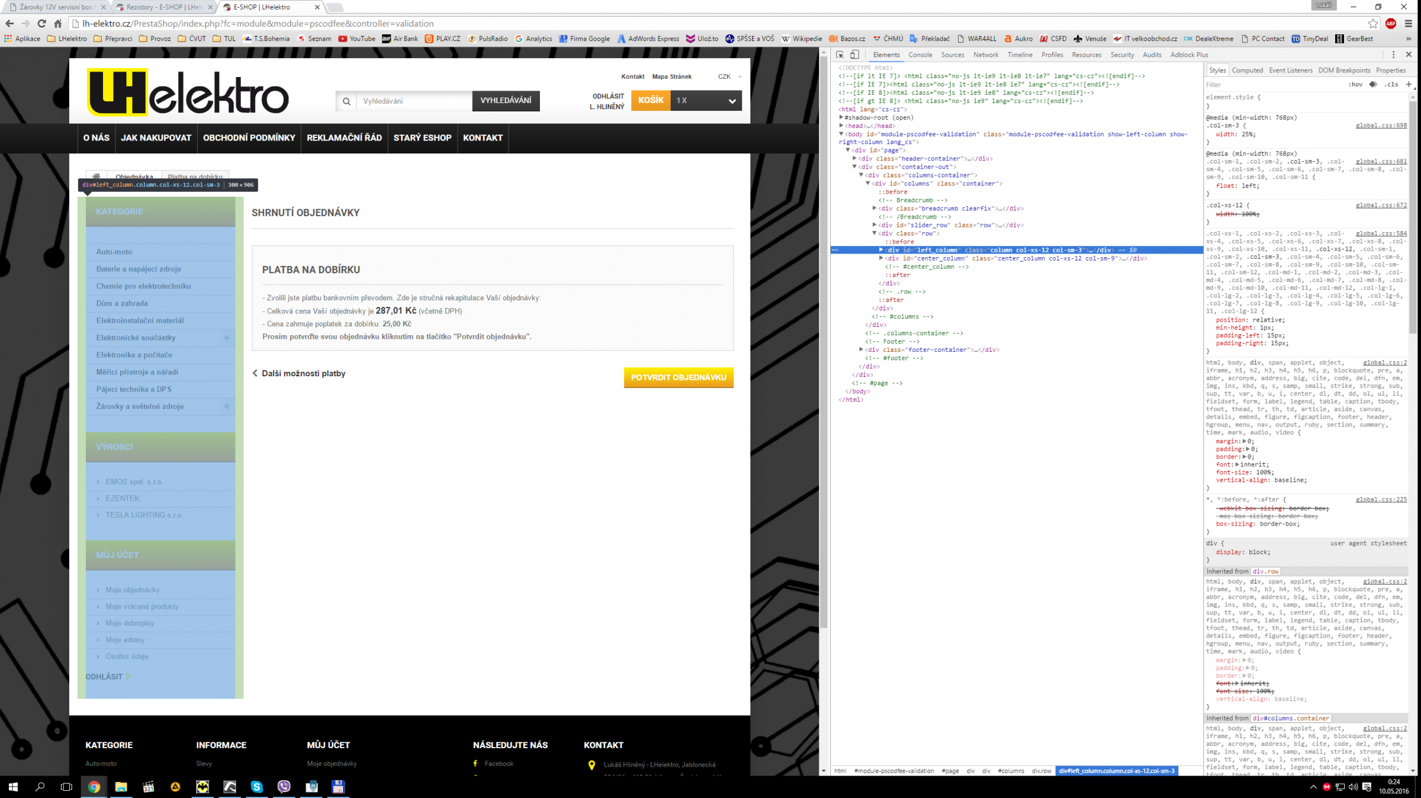Image resolution: width=1421 pixels, height=798 pixels.
Task: Reload the page with the refresh icon
Action: (x=41, y=24)
